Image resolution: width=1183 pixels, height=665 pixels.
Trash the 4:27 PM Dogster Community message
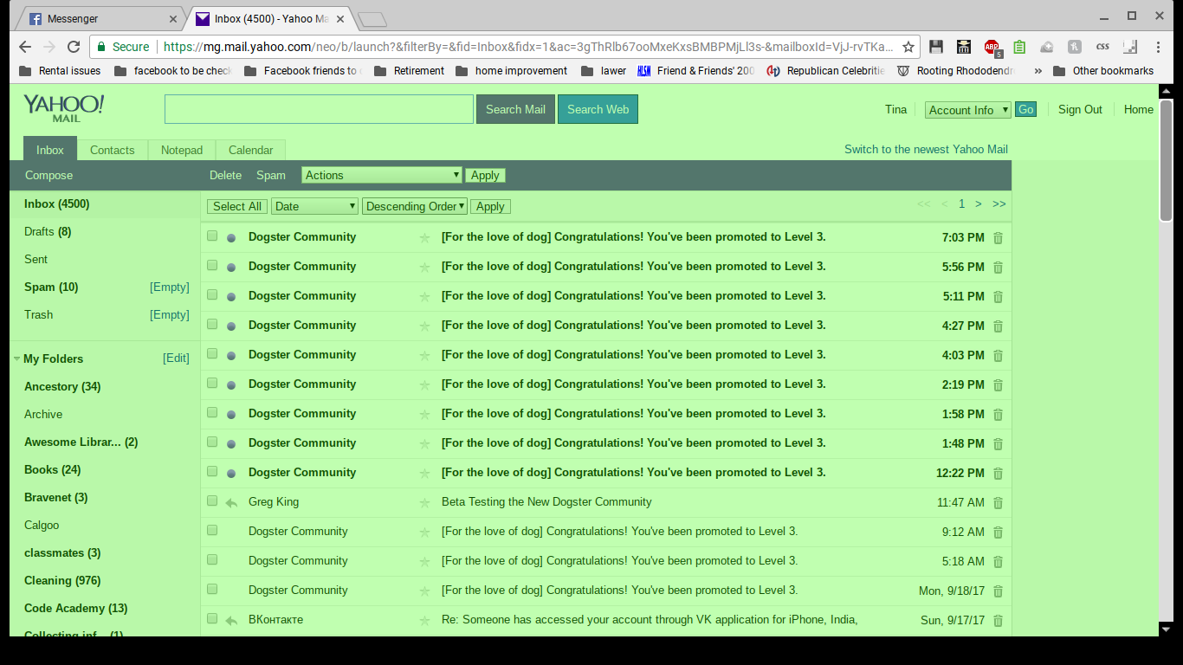998,326
